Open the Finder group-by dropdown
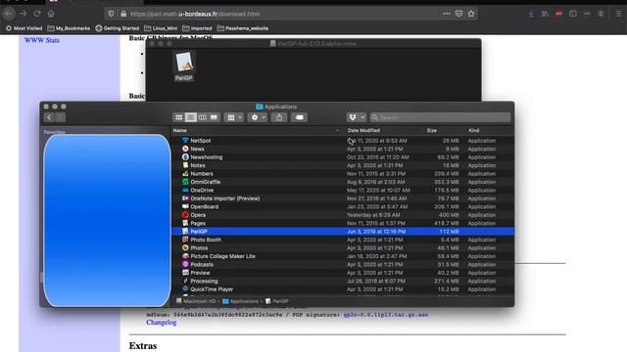This screenshot has height=352, width=627. pyautogui.click(x=234, y=117)
